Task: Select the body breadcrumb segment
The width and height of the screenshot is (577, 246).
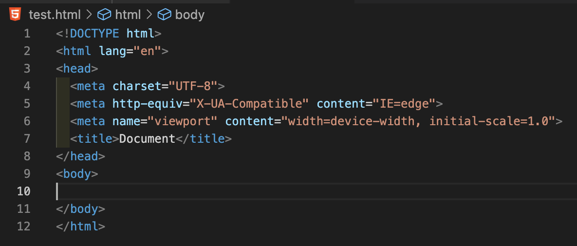Action: point(189,15)
